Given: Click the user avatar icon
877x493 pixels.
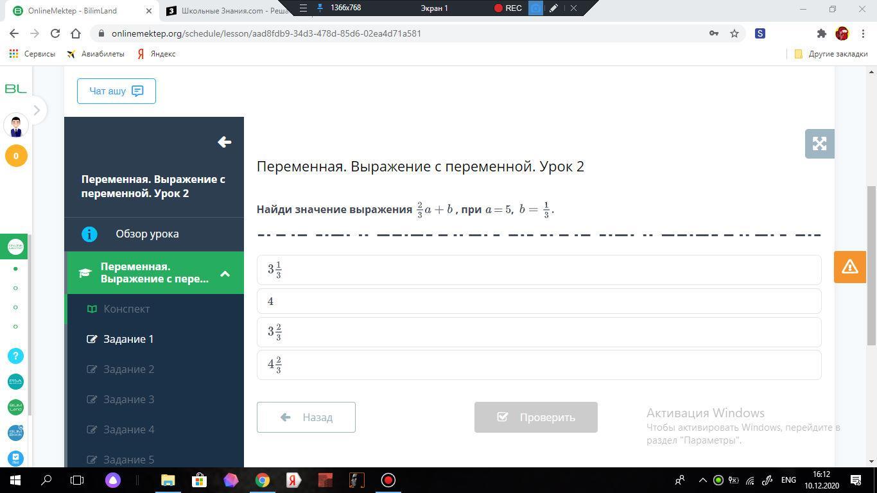Looking at the screenshot, I should (x=16, y=126).
